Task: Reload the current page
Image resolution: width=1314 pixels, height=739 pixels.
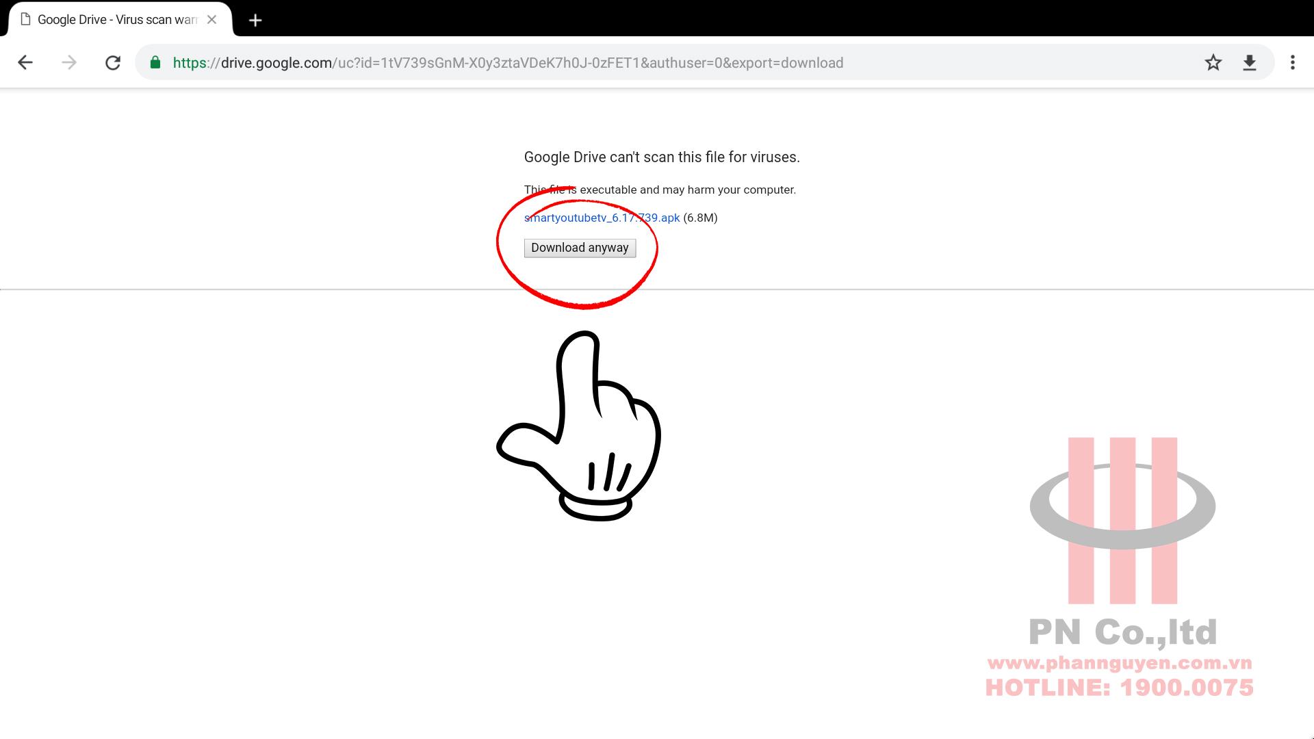Action: pyautogui.click(x=113, y=63)
